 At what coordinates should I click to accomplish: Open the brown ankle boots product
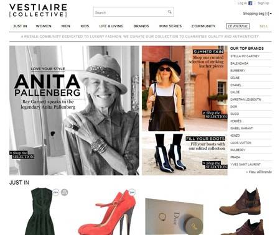(x=241, y=211)
